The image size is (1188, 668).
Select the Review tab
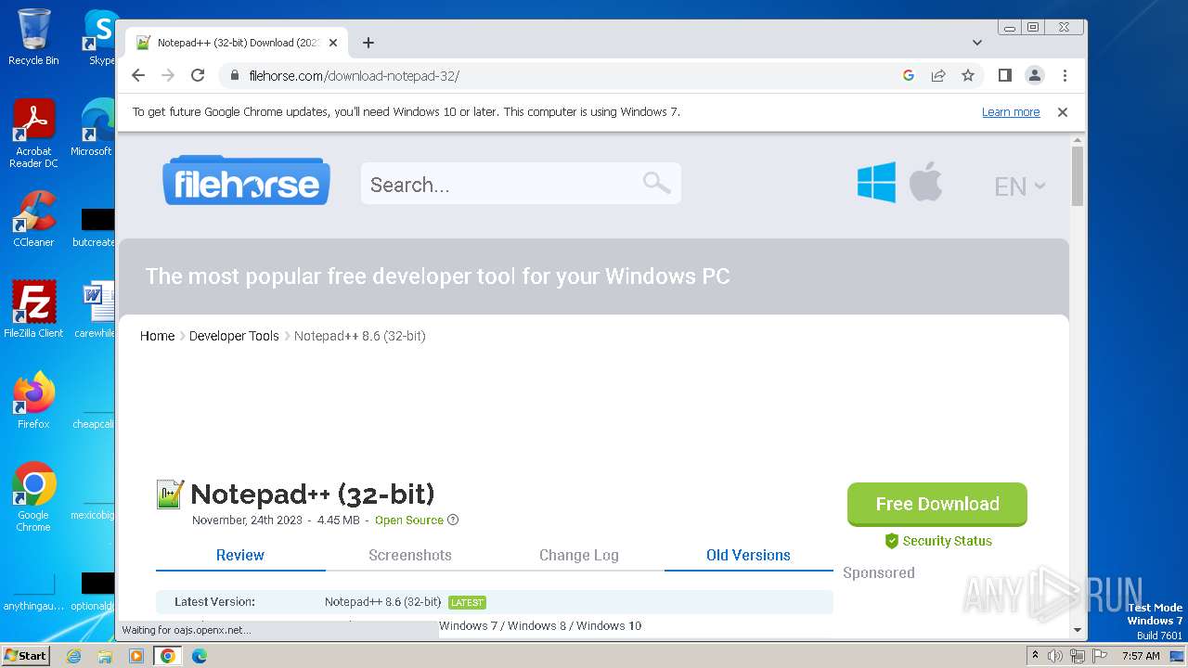(240, 555)
